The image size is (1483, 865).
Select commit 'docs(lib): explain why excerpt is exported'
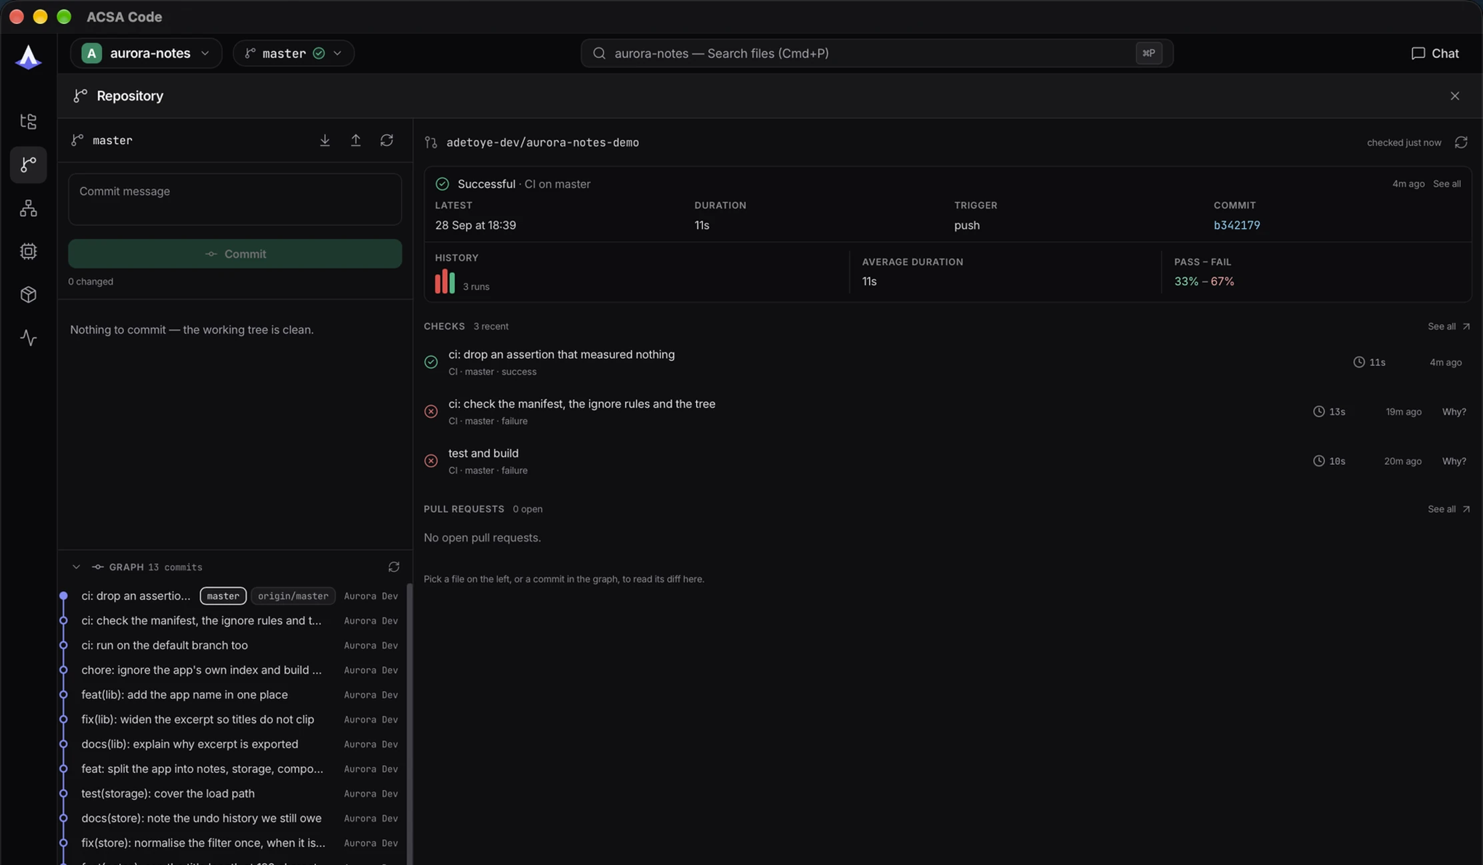tap(233, 744)
